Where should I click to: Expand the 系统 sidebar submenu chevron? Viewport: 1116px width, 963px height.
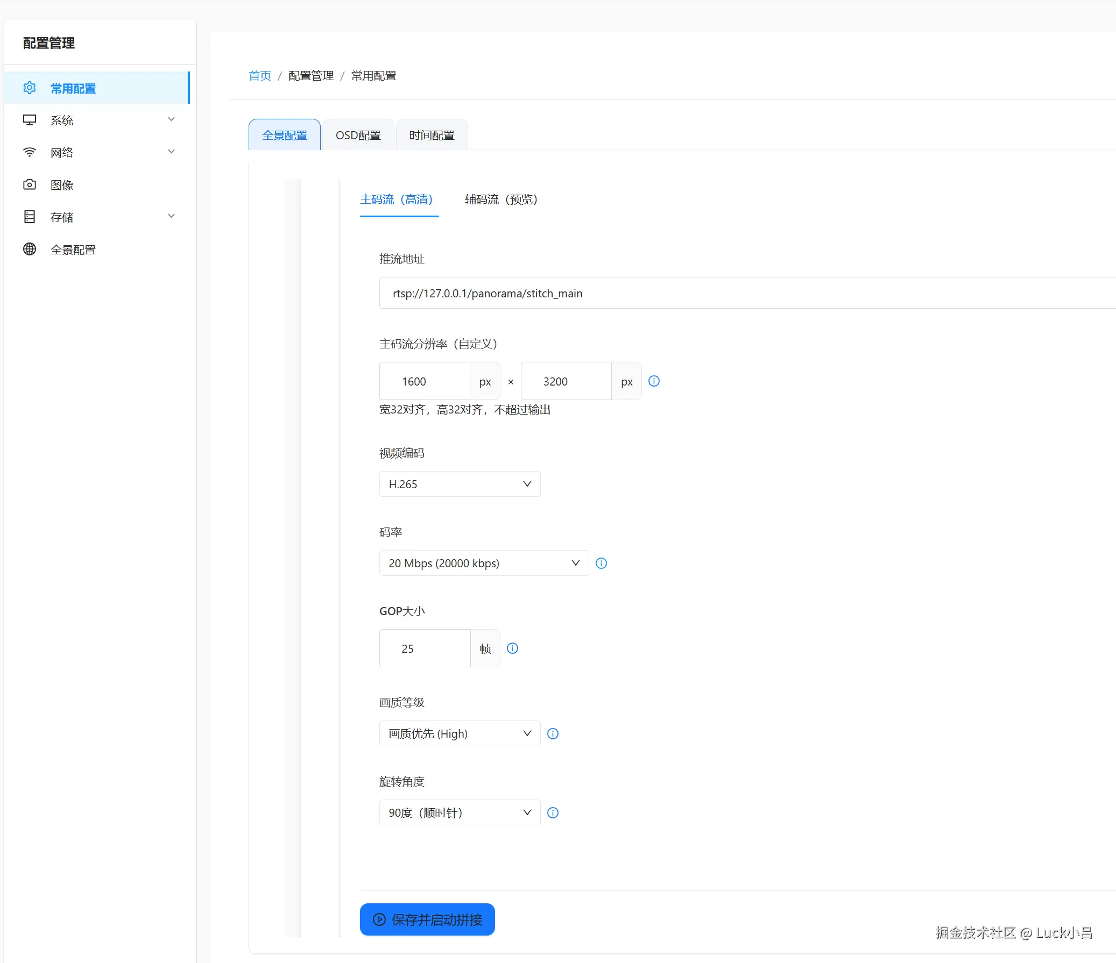pyautogui.click(x=171, y=119)
